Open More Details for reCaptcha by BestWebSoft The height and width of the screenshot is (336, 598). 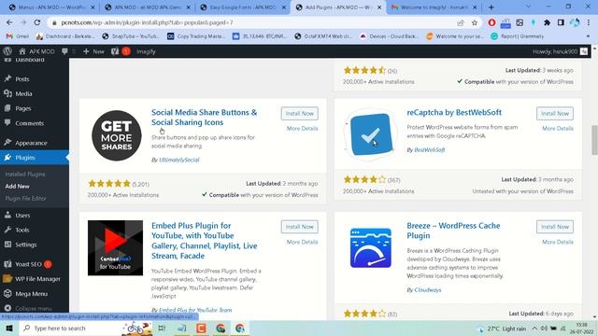pyautogui.click(x=558, y=129)
